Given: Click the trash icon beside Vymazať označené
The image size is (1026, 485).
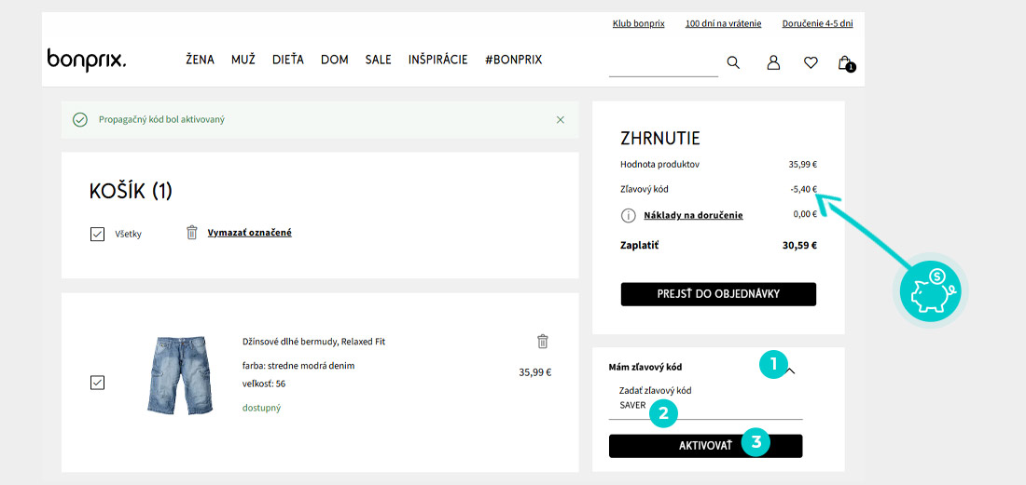Looking at the screenshot, I should point(192,233).
